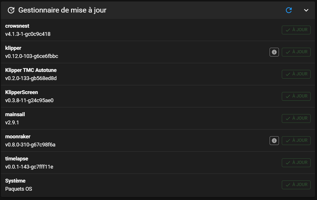
Task: Open moonraker commit info icon
Action: [274, 141]
